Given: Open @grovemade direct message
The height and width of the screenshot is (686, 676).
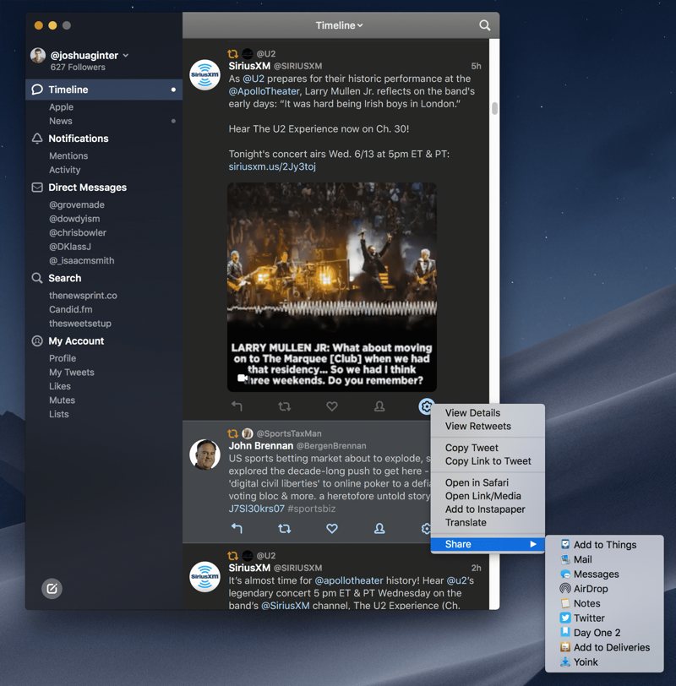Looking at the screenshot, I should click(77, 205).
